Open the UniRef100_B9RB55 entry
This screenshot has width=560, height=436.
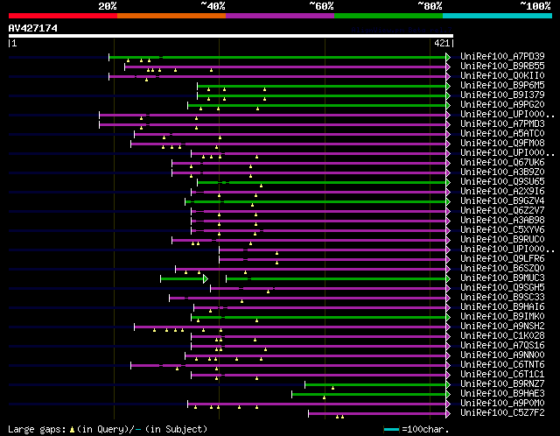coord(502,67)
